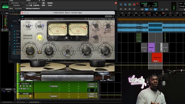Screen dimensions: 185x104
Task: Toggle the record-playback link button
Action: (x=40, y=53)
